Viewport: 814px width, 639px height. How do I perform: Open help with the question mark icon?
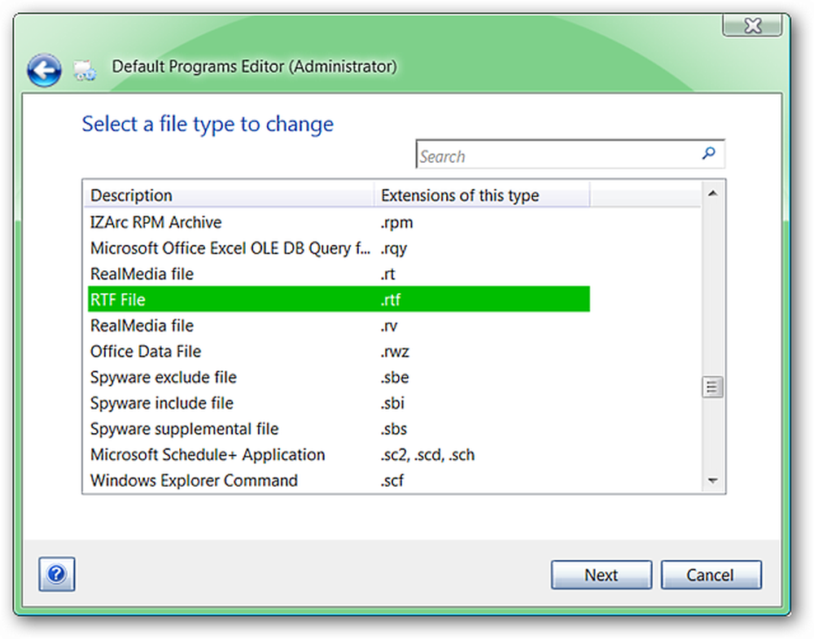[x=57, y=574]
